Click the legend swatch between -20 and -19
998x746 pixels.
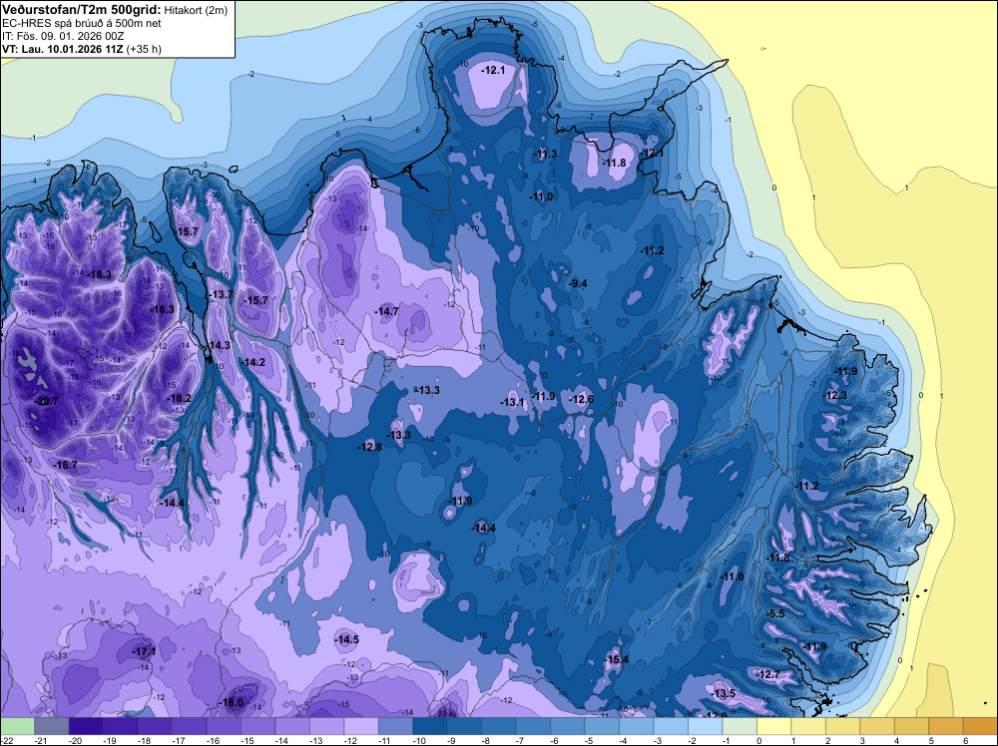88,726
